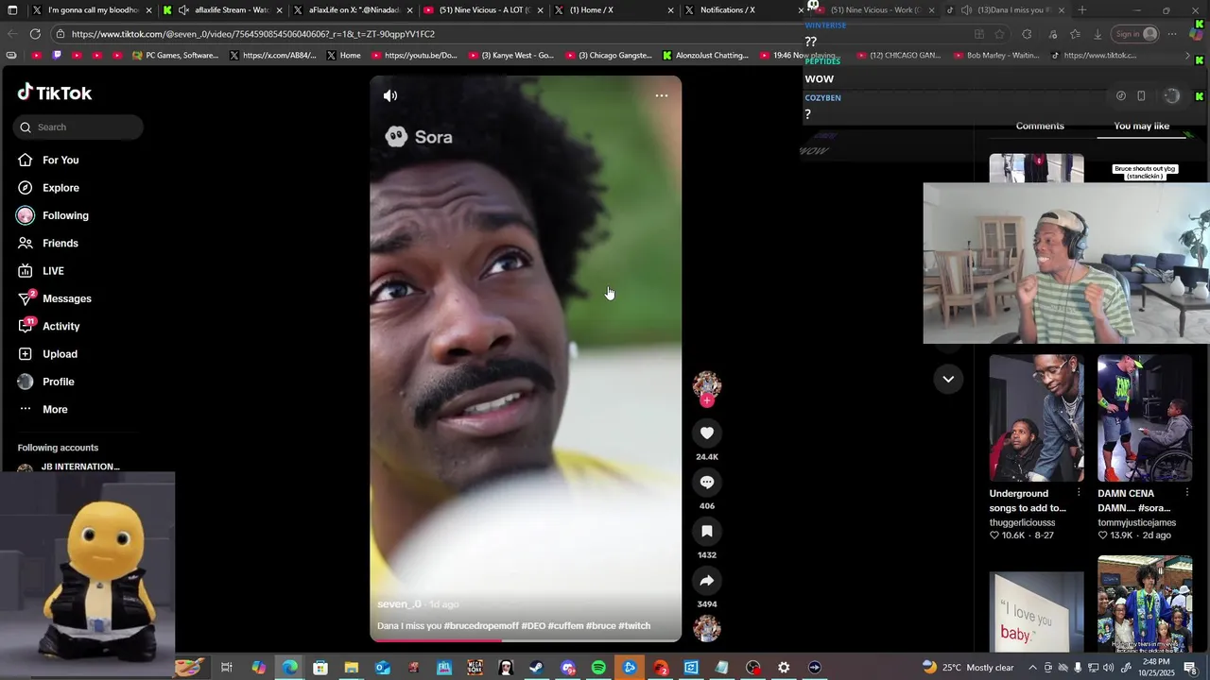Open Outlook from the taskbar

[382, 668]
